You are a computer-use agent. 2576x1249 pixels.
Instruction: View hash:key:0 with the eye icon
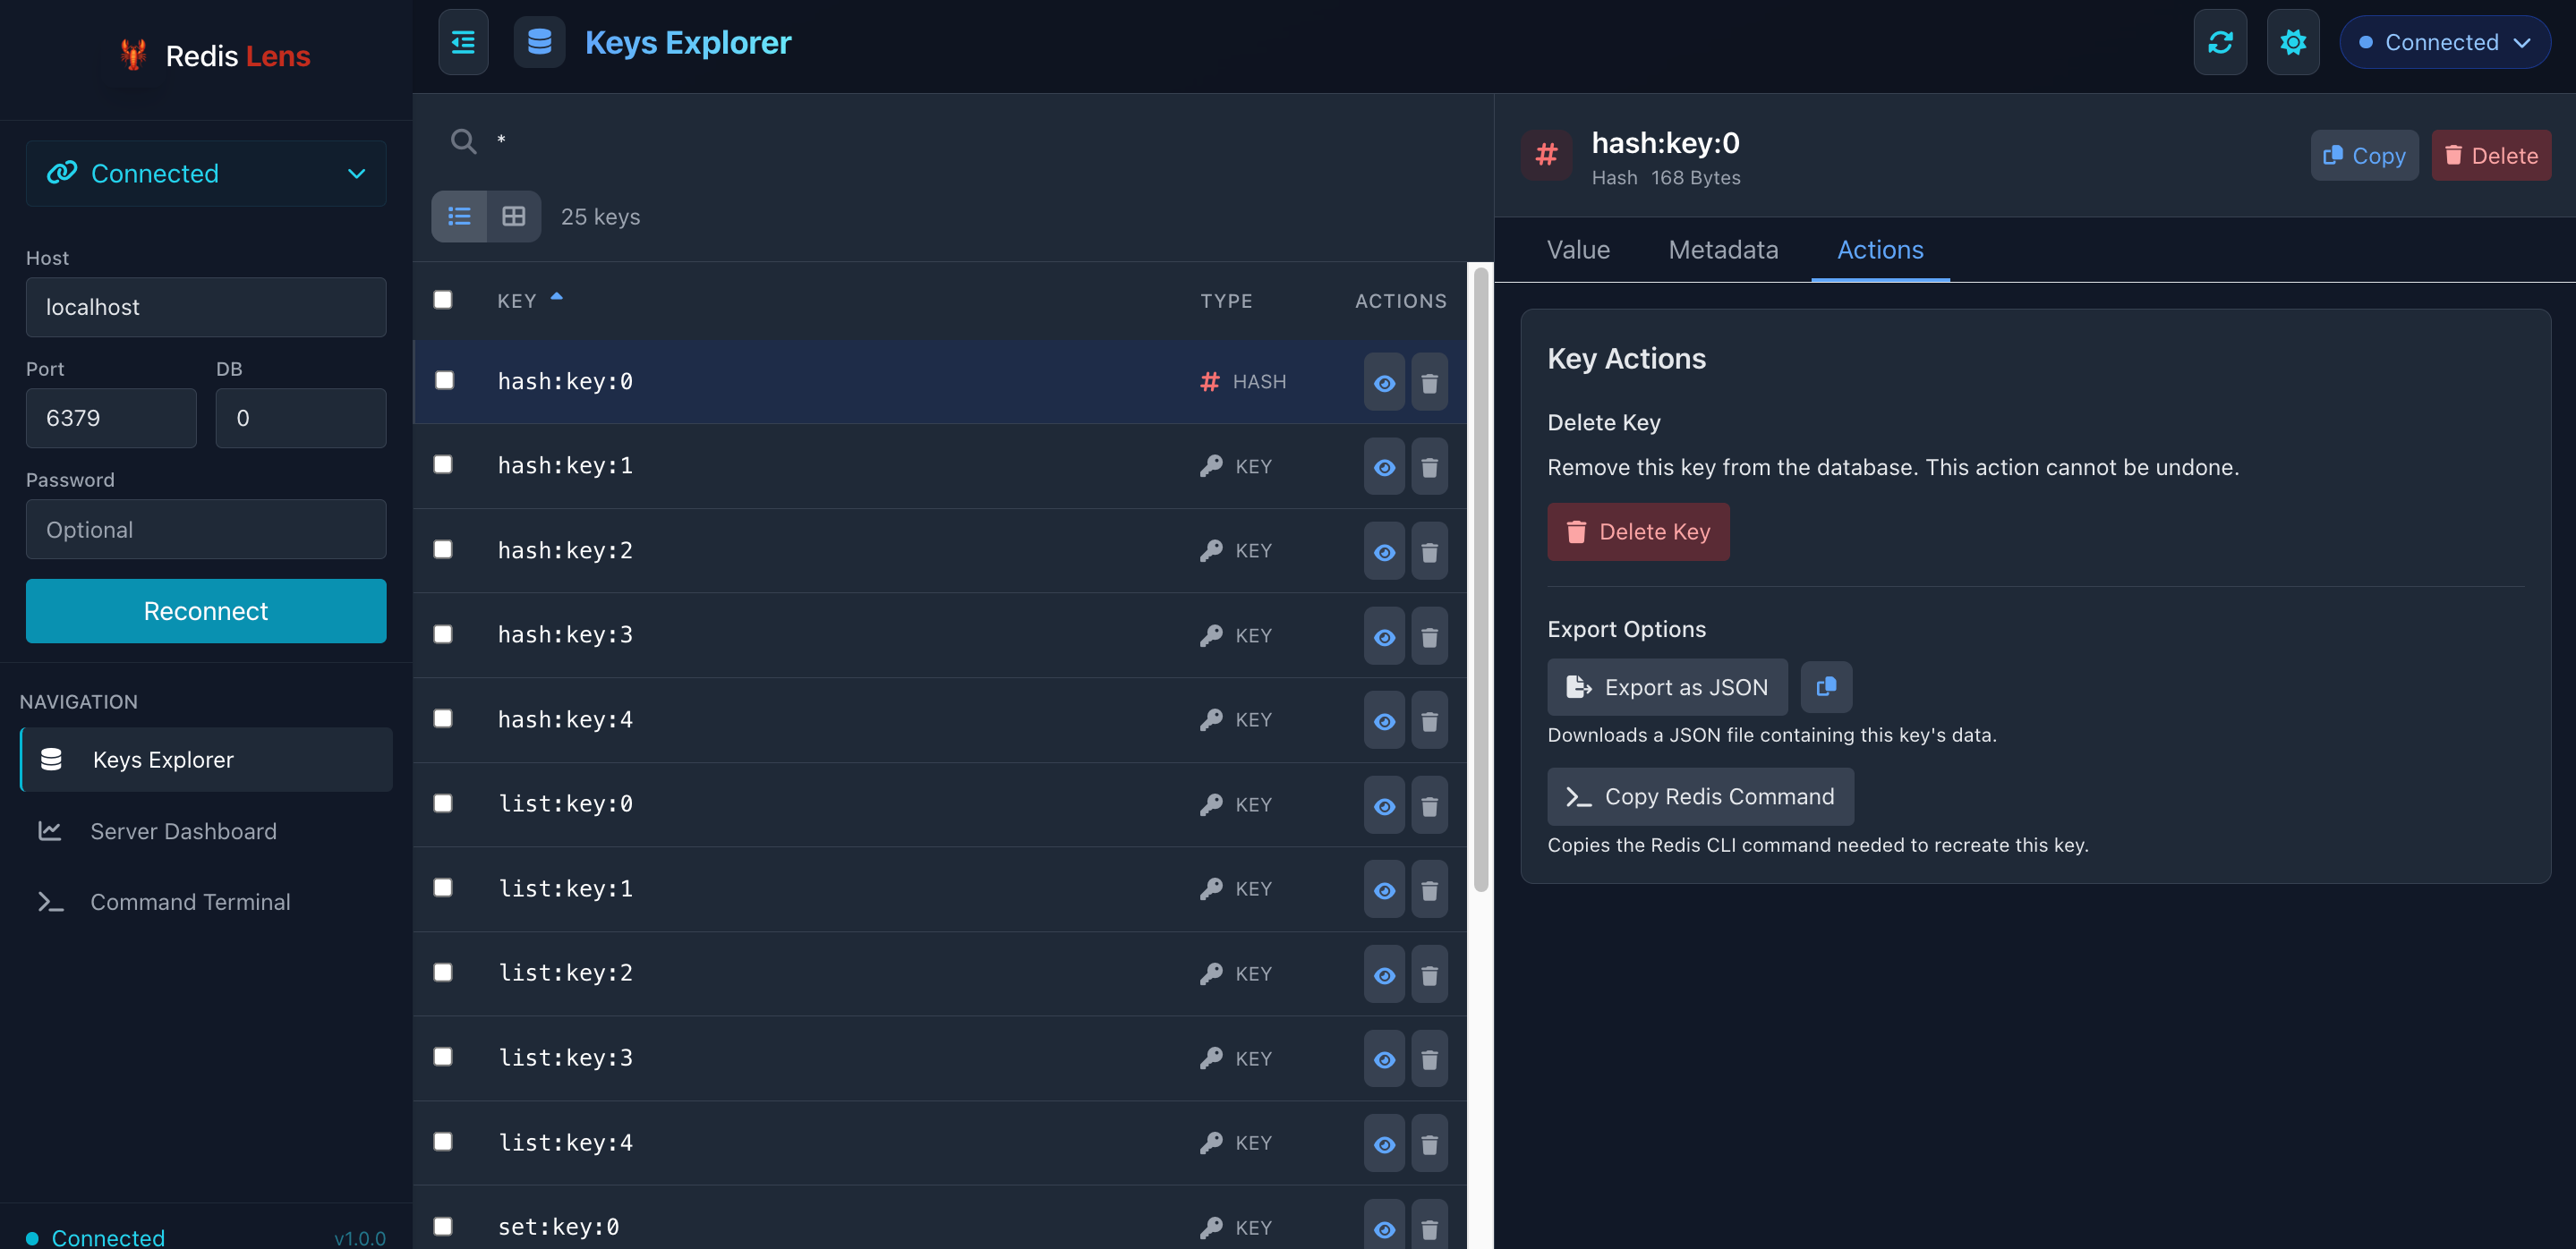(x=1384, y=383)
